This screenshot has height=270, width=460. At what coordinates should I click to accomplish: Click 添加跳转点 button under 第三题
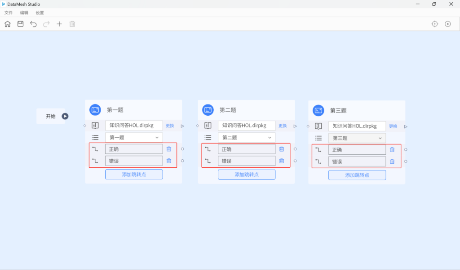(x=357, y=175)
